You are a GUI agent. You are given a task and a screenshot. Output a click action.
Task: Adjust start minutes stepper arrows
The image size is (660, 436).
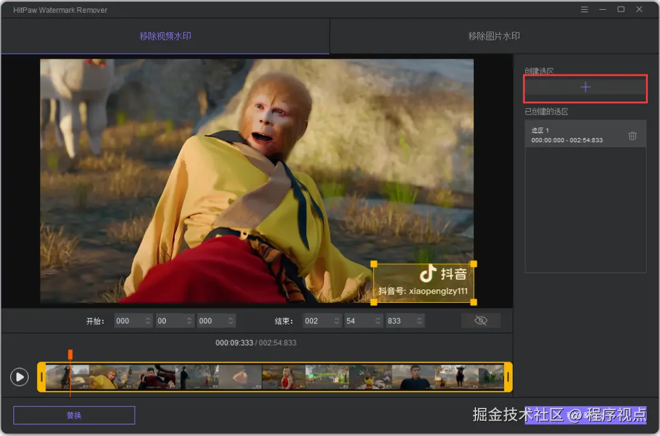[189, 321]
